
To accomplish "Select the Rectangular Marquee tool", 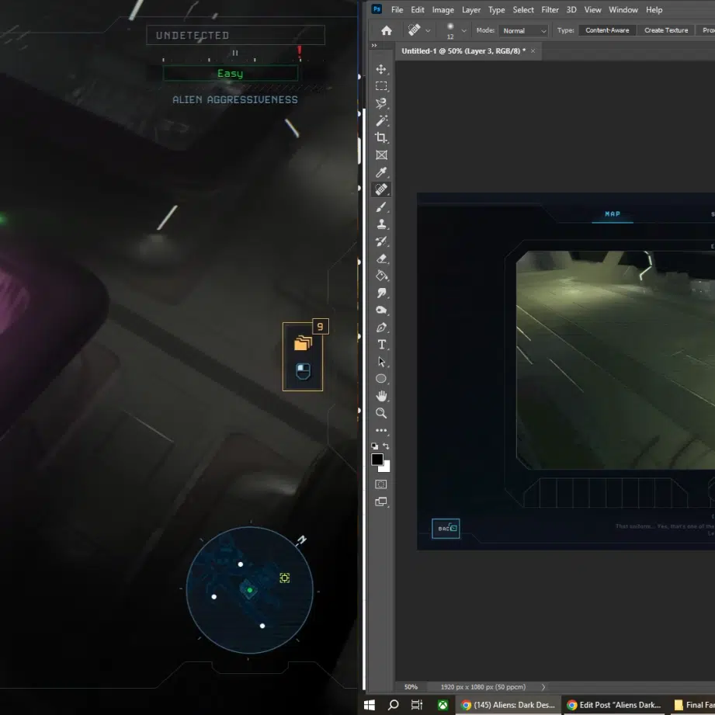I will 381,86.
